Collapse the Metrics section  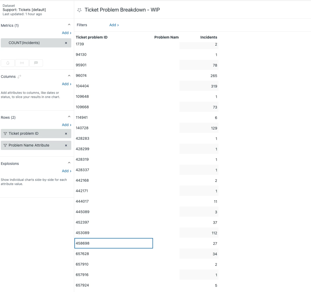pyautogui.click(x=69, y=25)
